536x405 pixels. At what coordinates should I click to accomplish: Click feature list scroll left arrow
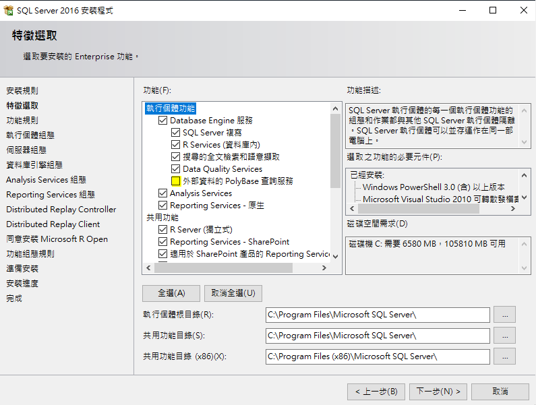tap(148, 268)
